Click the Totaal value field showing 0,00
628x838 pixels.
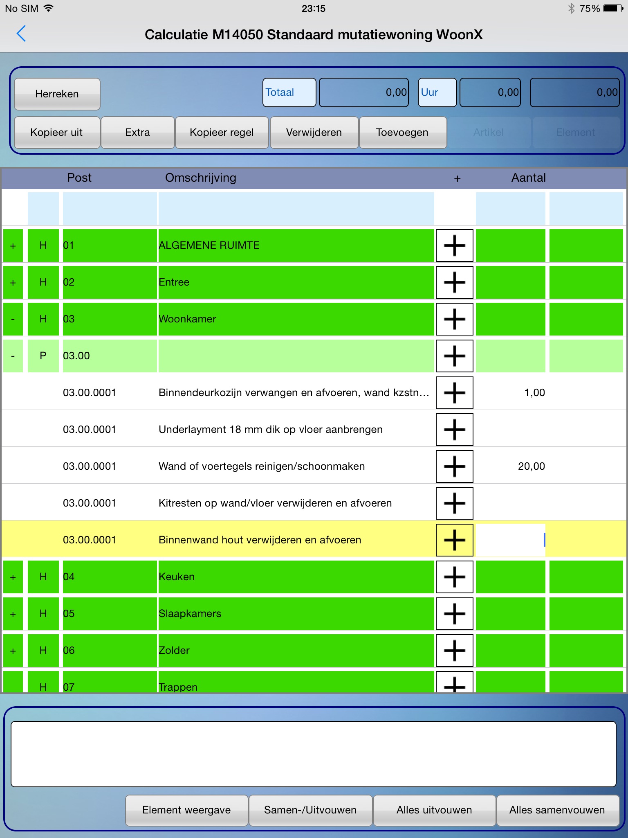[364, 92]
